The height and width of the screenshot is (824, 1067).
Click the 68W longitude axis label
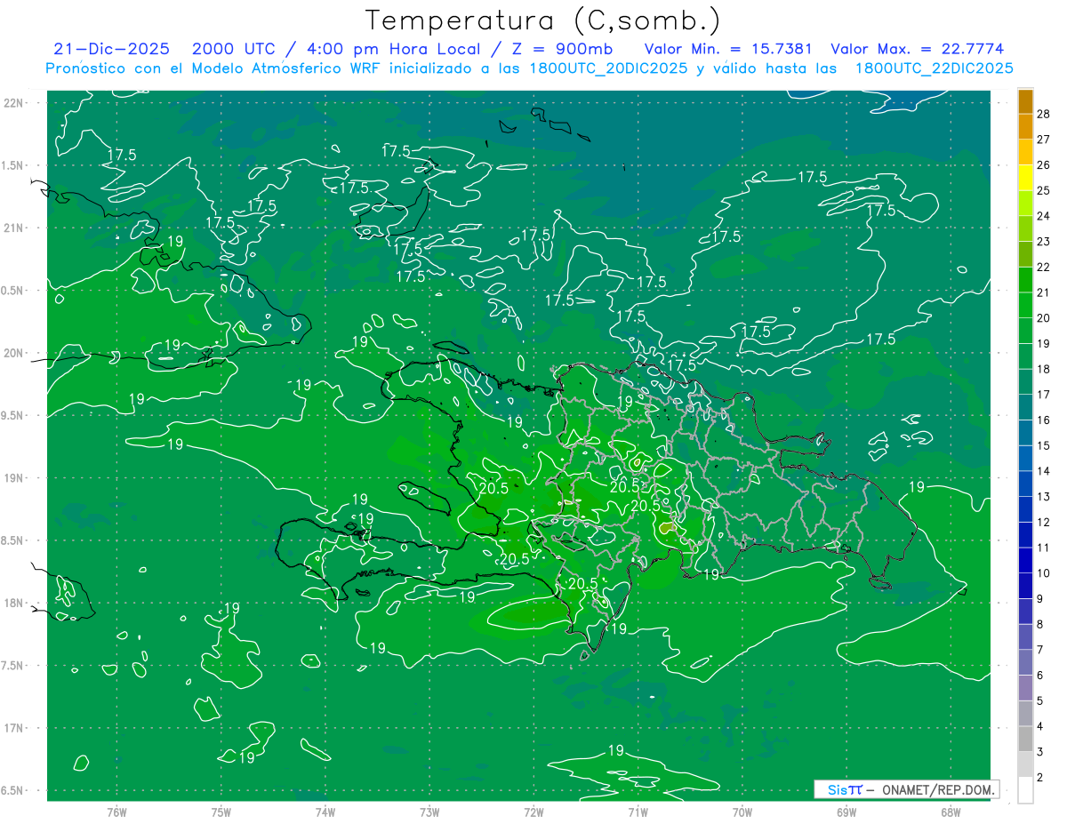(951, 812)
